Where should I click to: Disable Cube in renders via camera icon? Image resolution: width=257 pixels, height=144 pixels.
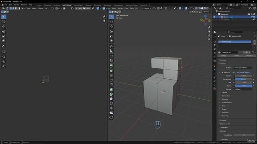point(254,17)
